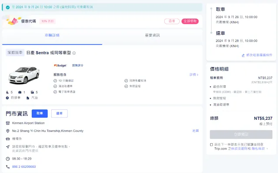Expand service details via 詳情 chevron
This screenshot has width=278, height=173.
194,74
